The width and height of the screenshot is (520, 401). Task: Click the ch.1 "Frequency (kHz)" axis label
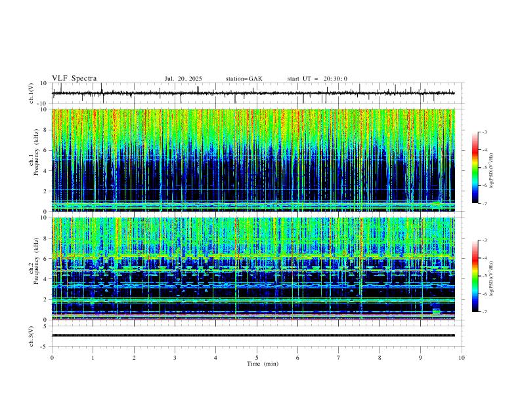click(36, 152)
